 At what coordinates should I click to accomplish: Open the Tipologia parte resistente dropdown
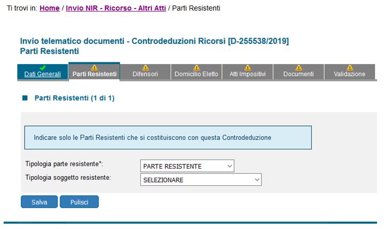187,167
